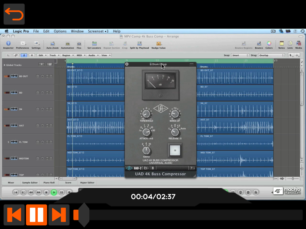Open the Piano Roll tab
Screen dimensions: 306x229
(49, 183)
